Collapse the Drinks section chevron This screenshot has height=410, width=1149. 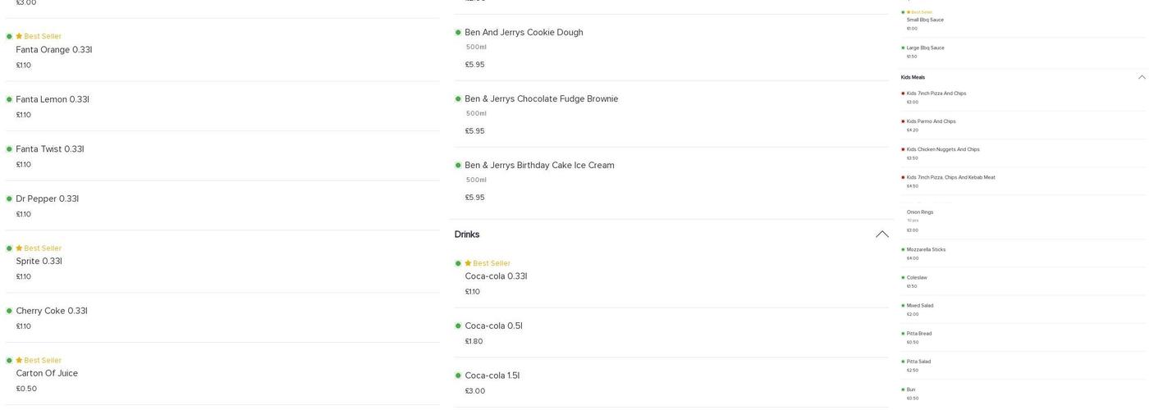tap(882, 235)
